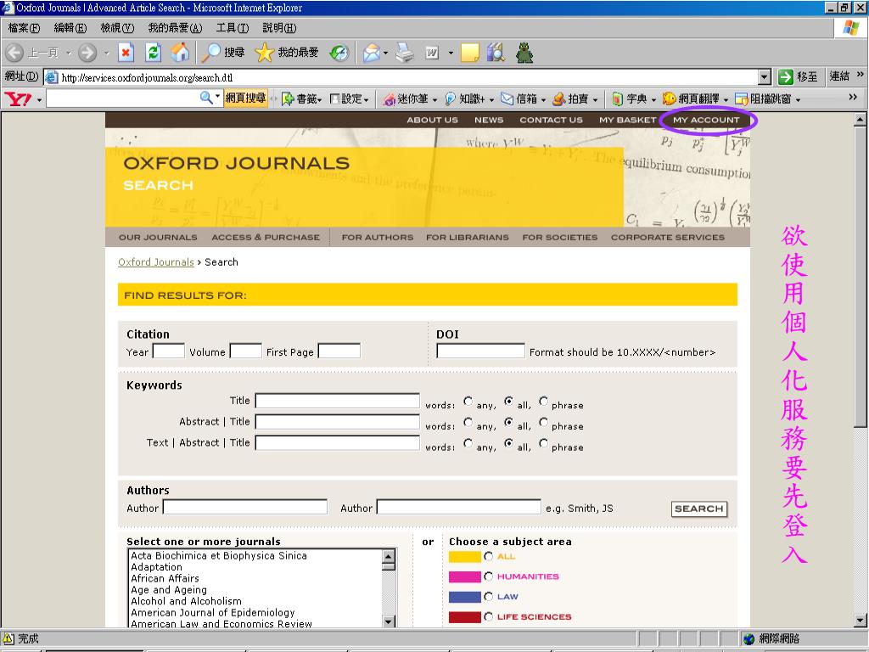Open the Yahoo 網頁翻譯 translate icon
The image size is (869, 652).
[x=670, y=99]
